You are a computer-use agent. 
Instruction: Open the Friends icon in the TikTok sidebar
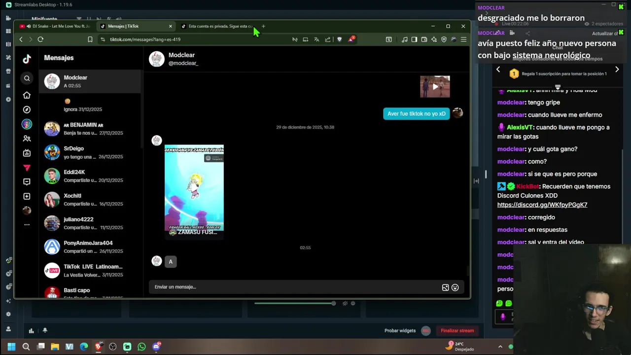coord(27,139)
